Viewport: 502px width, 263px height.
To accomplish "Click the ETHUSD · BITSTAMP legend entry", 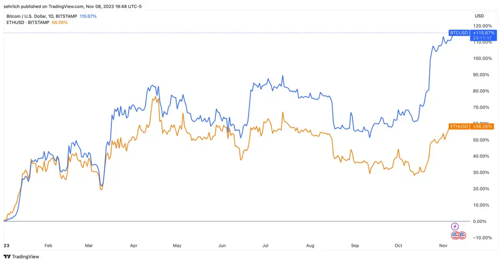I will [x=28, y=22].
